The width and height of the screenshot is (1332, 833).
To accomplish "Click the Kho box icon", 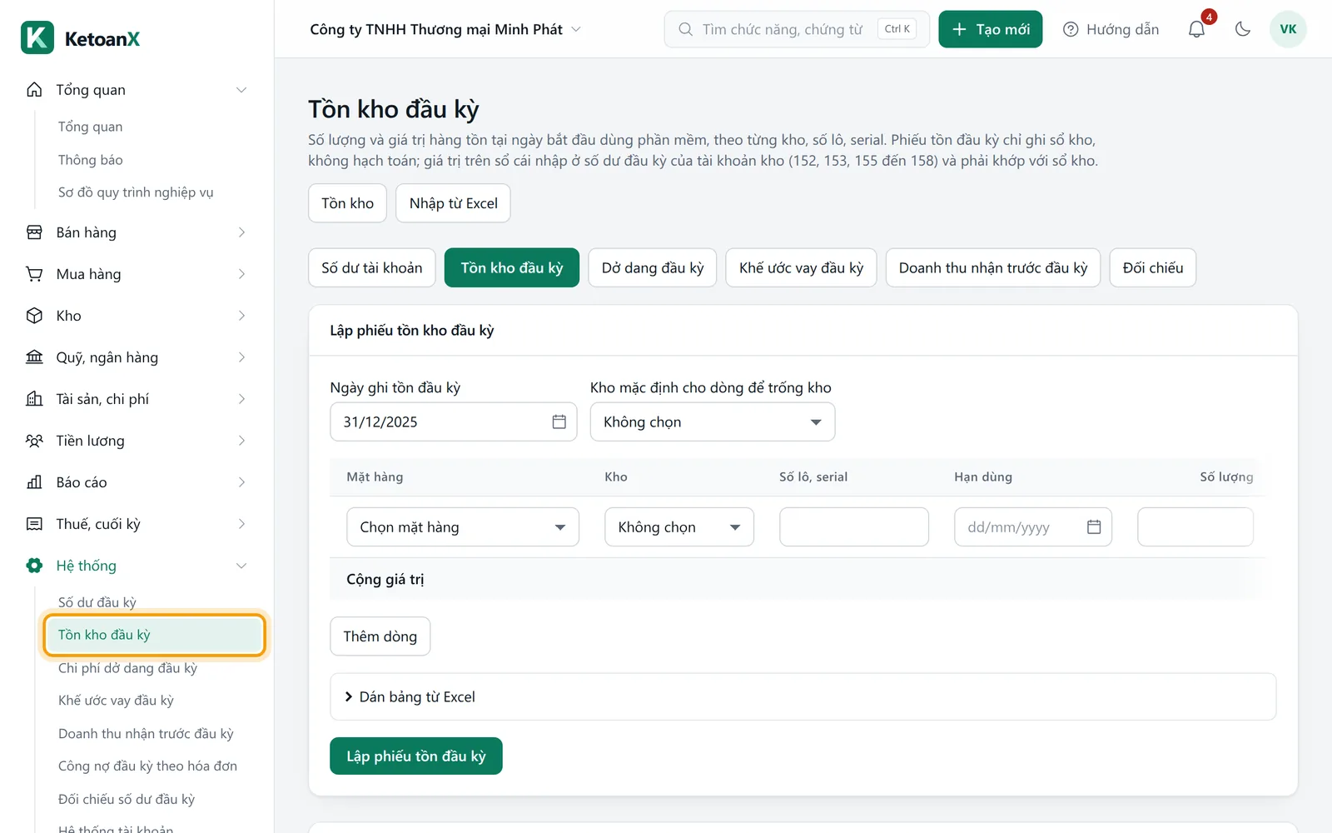I will tap(34, 316).
